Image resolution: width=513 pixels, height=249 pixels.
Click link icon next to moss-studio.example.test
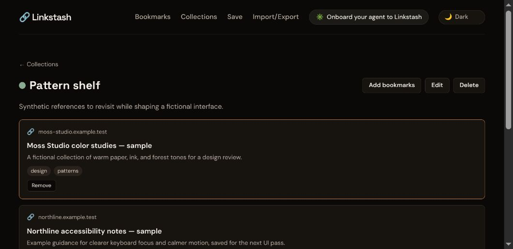(30, 132)
